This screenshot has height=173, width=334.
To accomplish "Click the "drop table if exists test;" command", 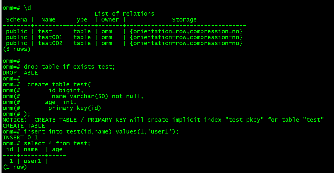I will point(69,67).
